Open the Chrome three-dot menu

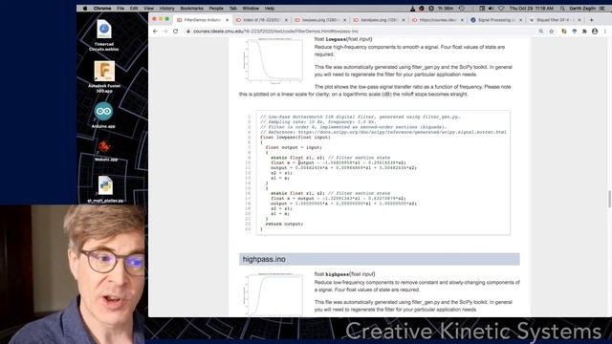pos(605,32)
